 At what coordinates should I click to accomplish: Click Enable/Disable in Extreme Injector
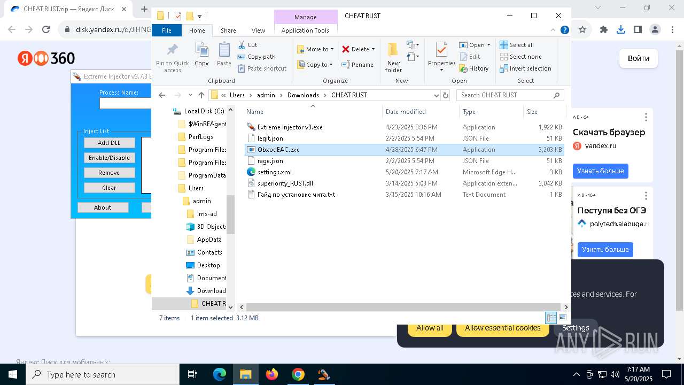(109, 158)
